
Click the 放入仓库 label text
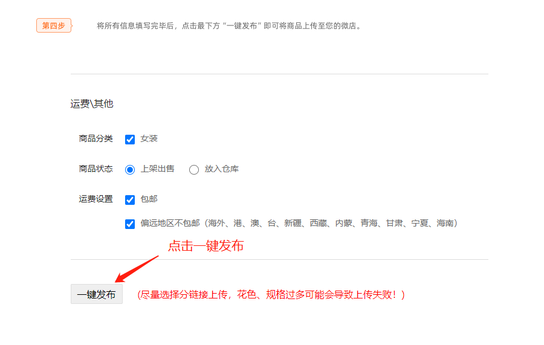221,169
